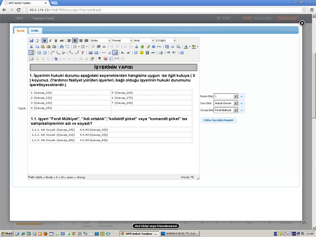Click the Emoticons smiley icon
This screenshot has height=237, width=316.
[142, 53]
